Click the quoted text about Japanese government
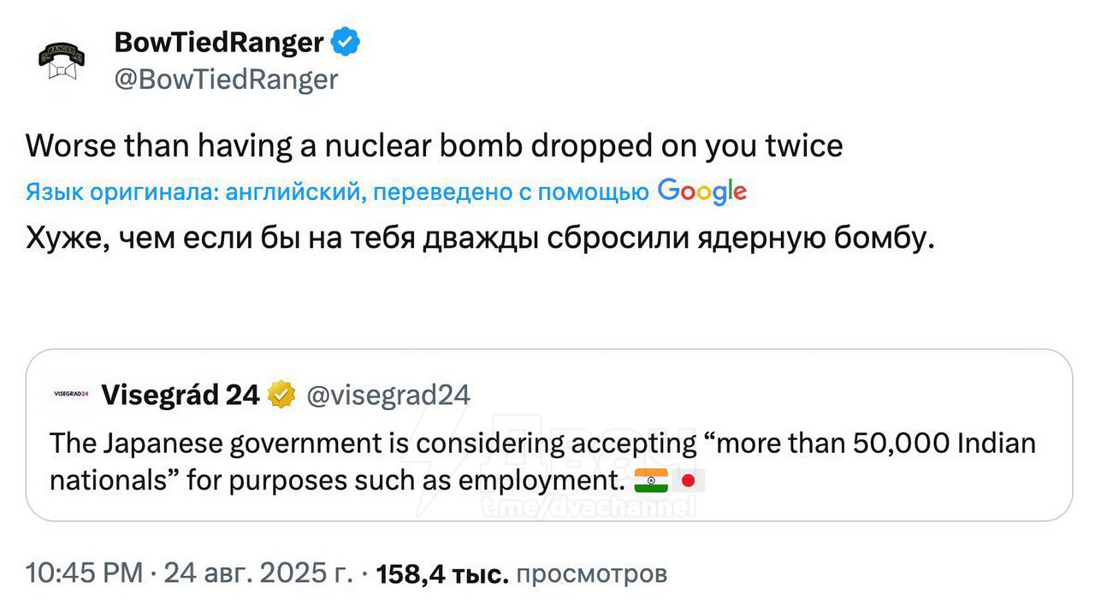This screenshot has height=611, width=1095. tap(542, 444)
